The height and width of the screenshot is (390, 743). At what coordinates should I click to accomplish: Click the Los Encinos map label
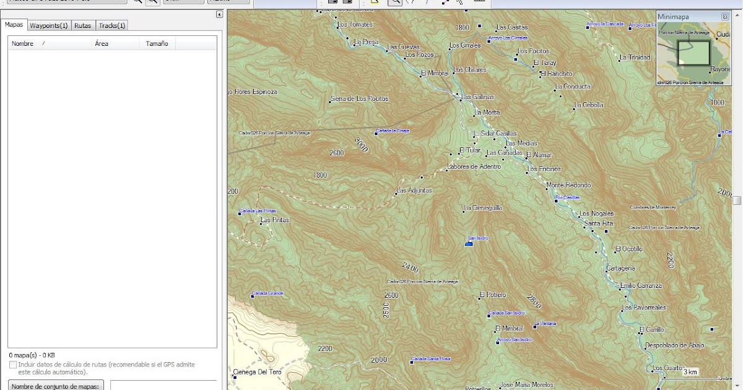click(x=544, y=169)
